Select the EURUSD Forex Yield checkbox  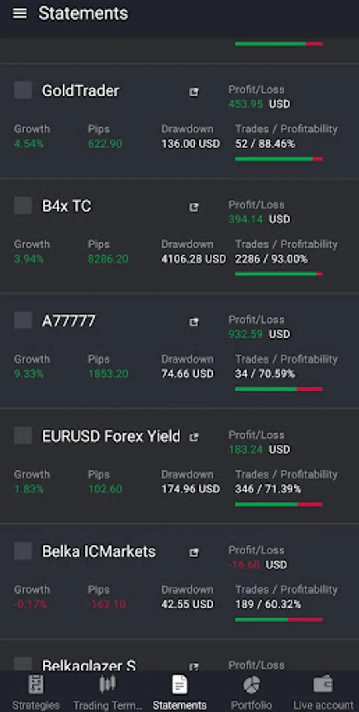[x=23, y=435]
